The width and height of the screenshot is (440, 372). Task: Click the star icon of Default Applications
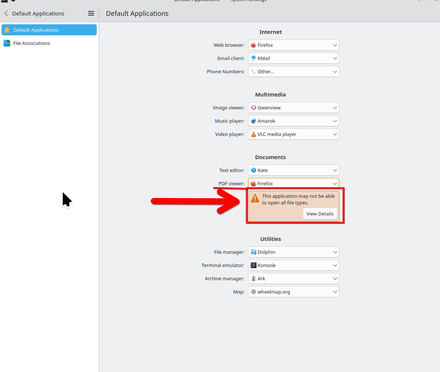pos(7,30)
